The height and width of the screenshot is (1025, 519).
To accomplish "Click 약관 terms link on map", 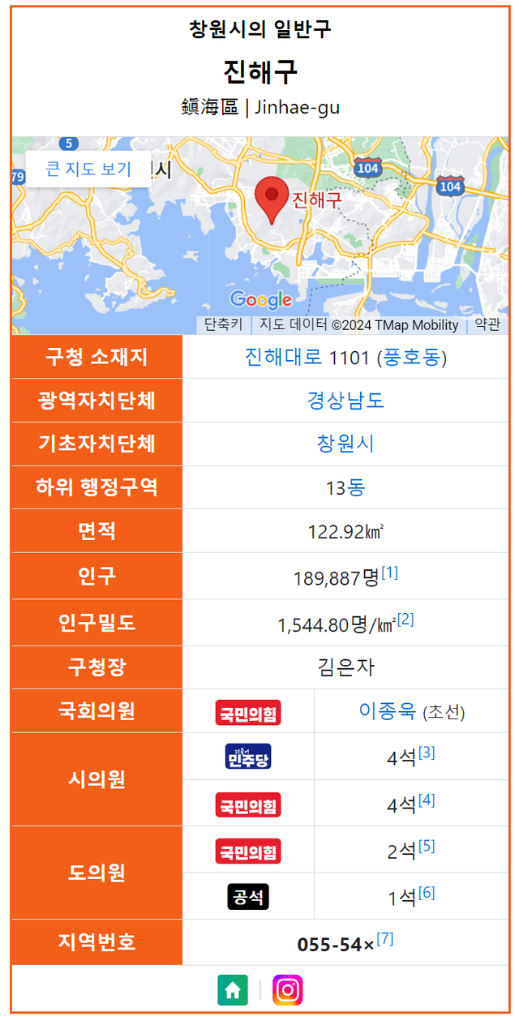I will (x=487, y=325).
